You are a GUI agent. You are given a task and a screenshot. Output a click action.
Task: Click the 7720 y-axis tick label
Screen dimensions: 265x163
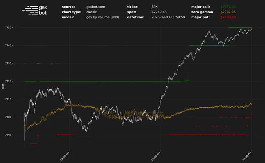[x=8, y=81]
